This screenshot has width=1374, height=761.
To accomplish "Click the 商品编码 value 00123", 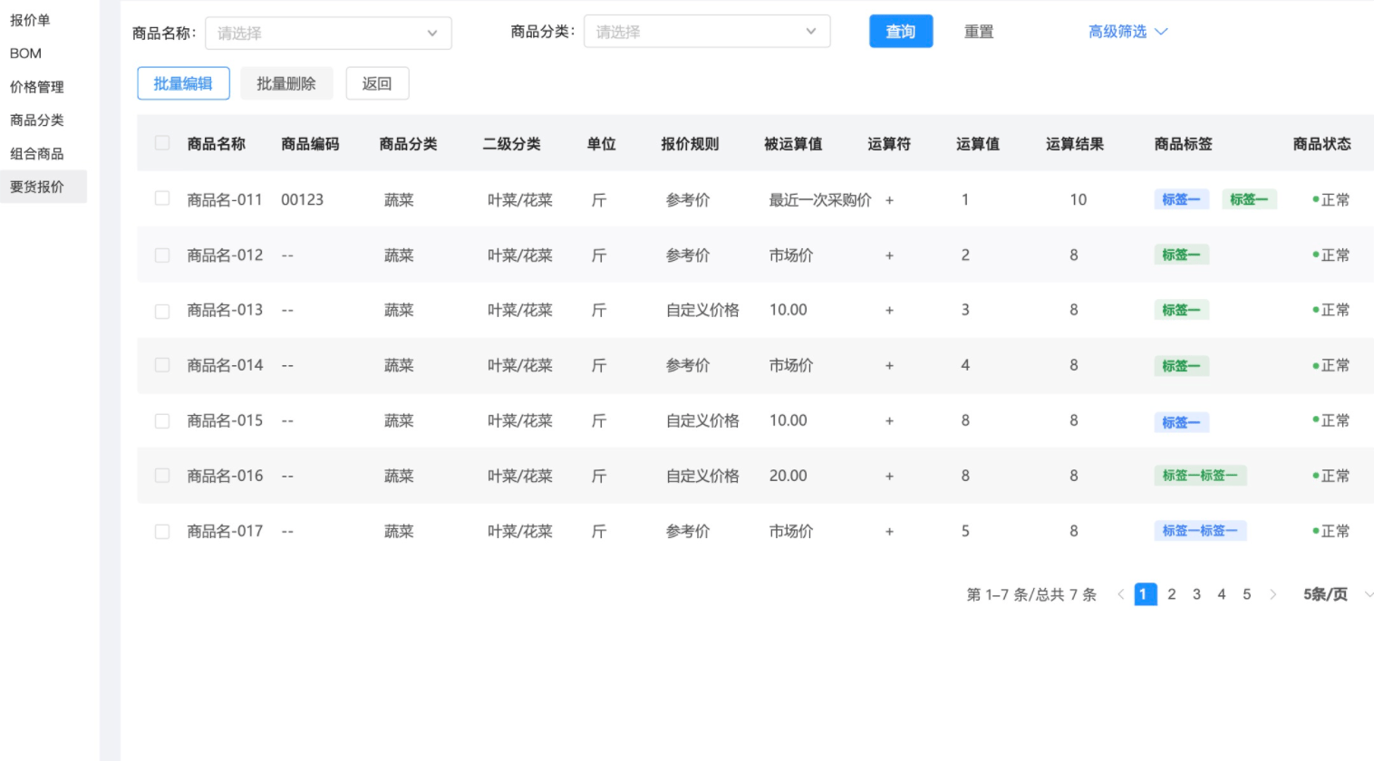I will coord(302,200).
